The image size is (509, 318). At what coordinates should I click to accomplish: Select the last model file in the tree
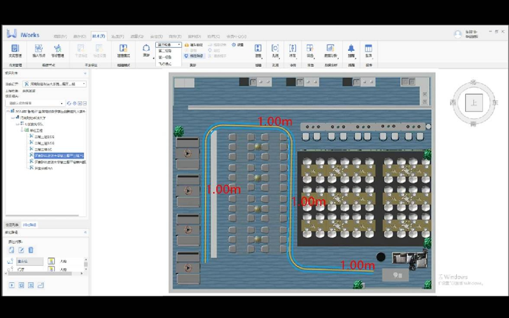pyautogui.click(x=43, y=168)
